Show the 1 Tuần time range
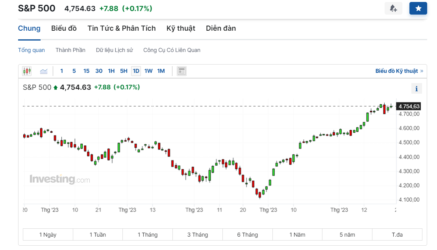Viewport: 437px width, 250px height. click(98, 235)
